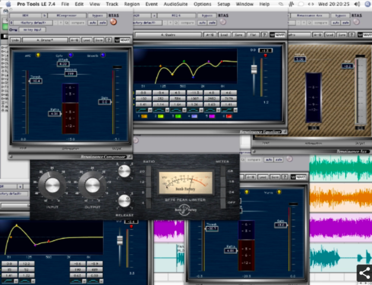The image size is (372, 285).
Task: Click the Apple menu icon
Action: (x=8, y=4)
